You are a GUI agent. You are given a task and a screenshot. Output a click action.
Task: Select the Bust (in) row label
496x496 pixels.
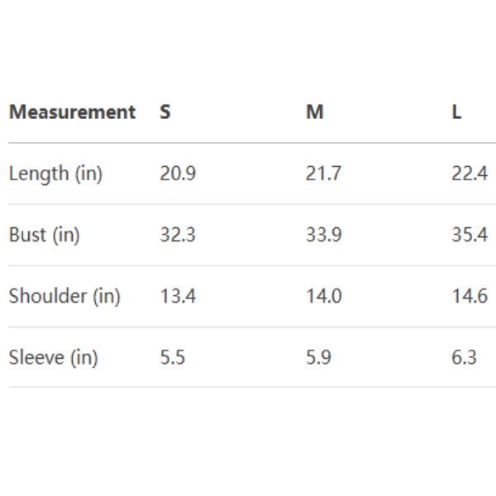click(45, 235)
